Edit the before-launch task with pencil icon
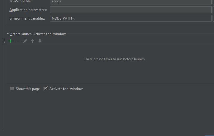The image size is (214, 136). tap(25, 41)
